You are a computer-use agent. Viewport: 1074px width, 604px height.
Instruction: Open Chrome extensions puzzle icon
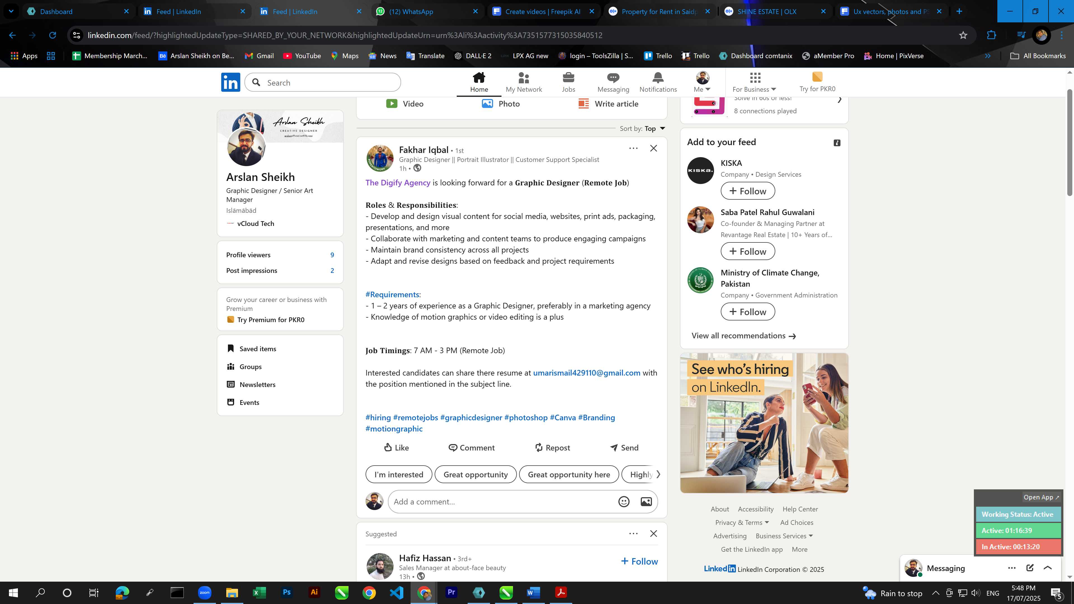pyautogui.click(x=991, y=36)
